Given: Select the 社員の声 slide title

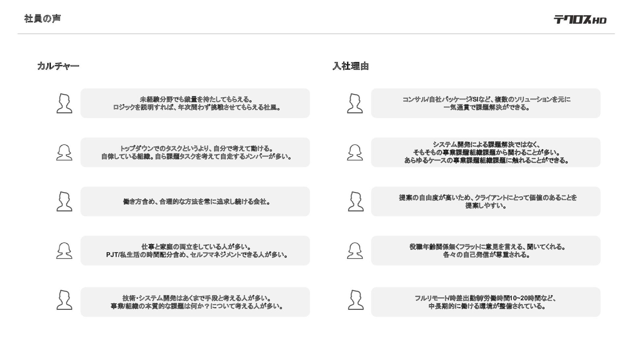Looking at the screenshot, I should (43, 18).
